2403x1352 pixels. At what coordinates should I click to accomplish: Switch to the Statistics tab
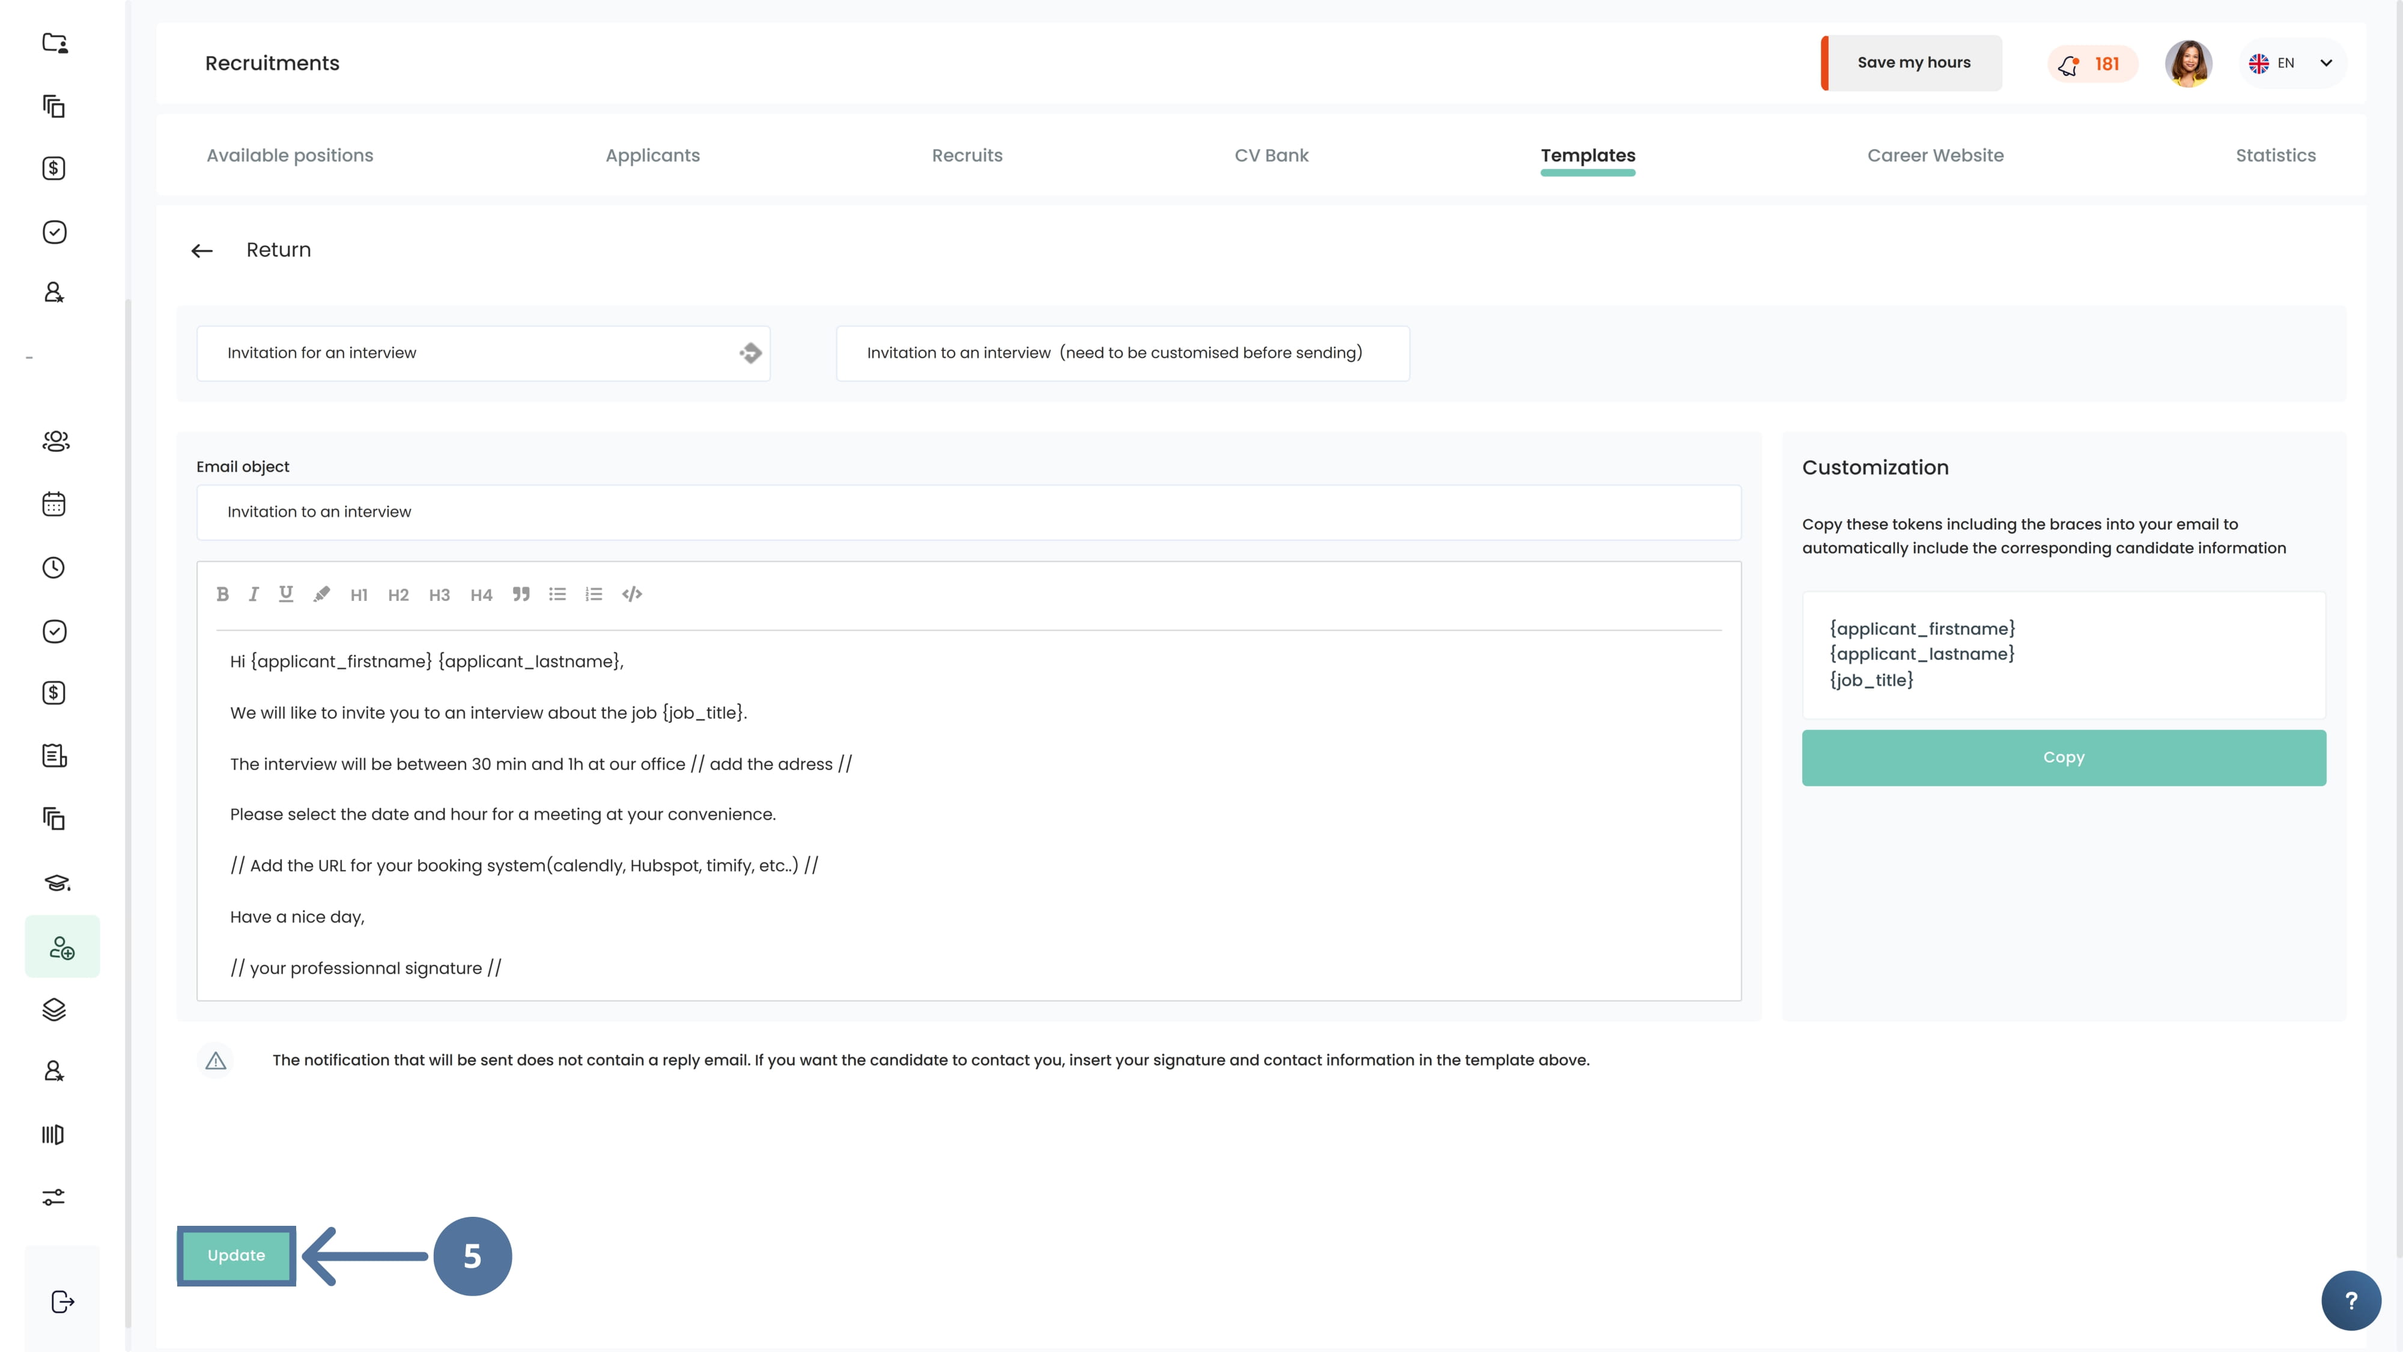point(2275,156)
